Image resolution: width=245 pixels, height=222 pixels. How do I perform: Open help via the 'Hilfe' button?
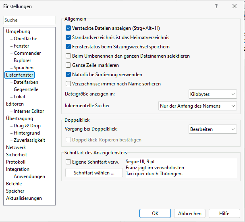[224, 214]
